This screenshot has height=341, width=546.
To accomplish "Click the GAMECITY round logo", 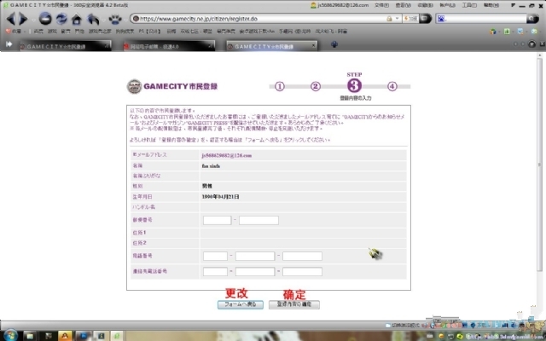I will tap(134, 86).
